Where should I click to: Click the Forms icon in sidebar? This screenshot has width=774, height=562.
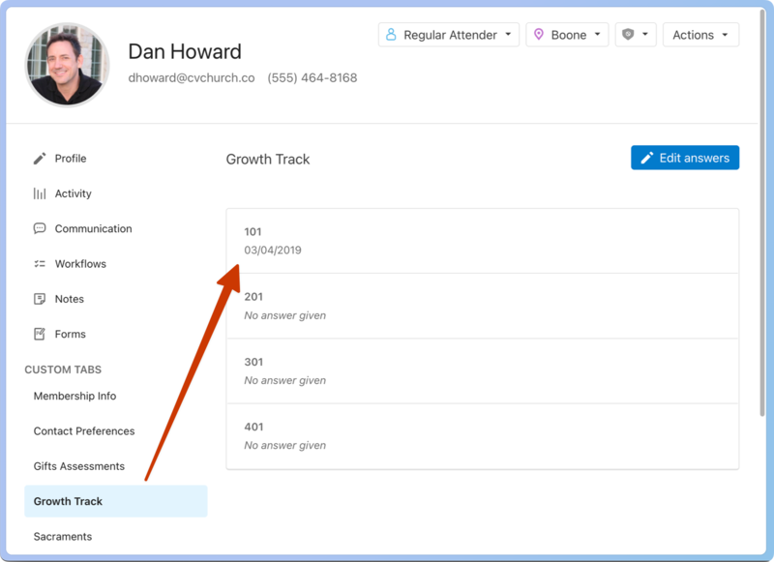40,335
